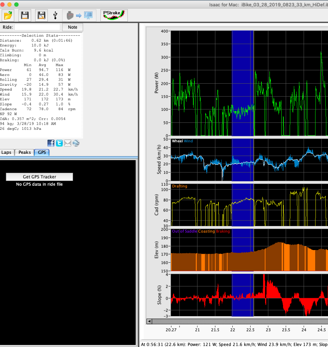The height and width of the screenshot is (347, 328).
Task: Click the 23 km mark on distance axis
Action: click(x=268, y=329)
